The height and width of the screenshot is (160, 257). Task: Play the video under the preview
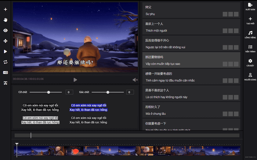coord(75,80)
